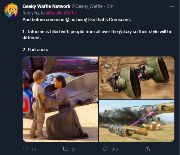This screenshot has width=180, height=155.
Task: Open the share tweet icon
Action: click(148, 149)
